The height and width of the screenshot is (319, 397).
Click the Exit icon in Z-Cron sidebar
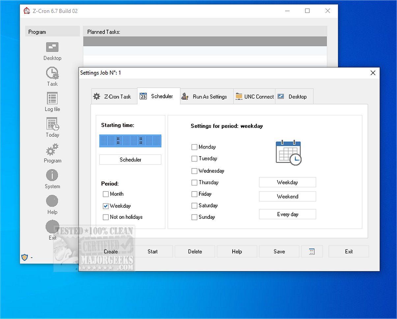(x=52, y=227)
